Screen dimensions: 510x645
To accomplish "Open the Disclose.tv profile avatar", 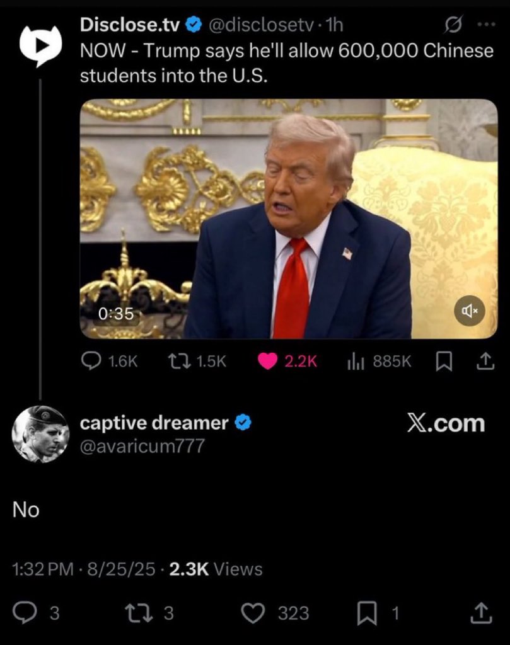I will [x=40, y=45].
